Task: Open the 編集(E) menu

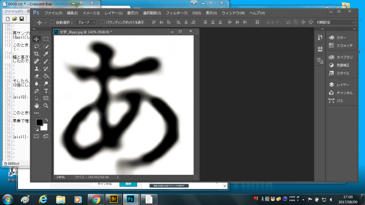Action: (72, 13)
